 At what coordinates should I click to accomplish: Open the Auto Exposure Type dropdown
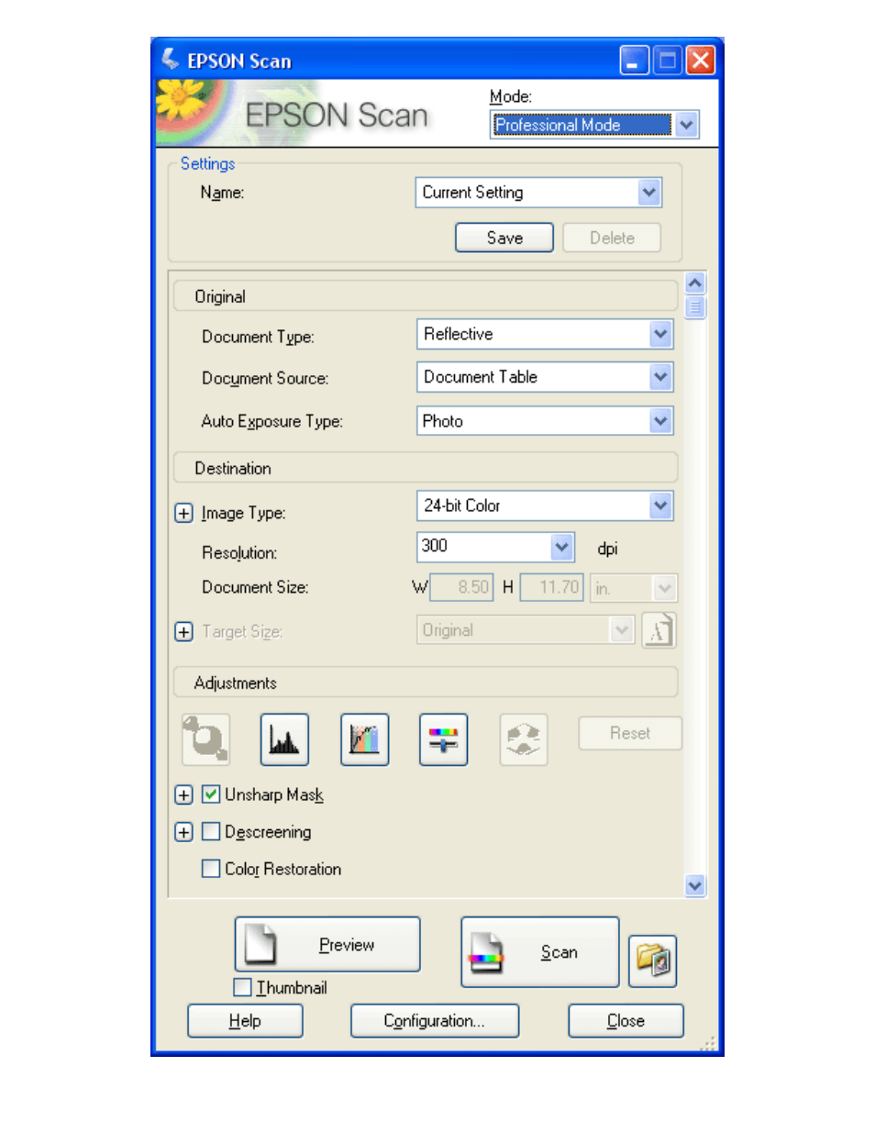tap(545, 421)
